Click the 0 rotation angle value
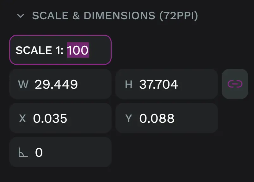 (39, 153)
